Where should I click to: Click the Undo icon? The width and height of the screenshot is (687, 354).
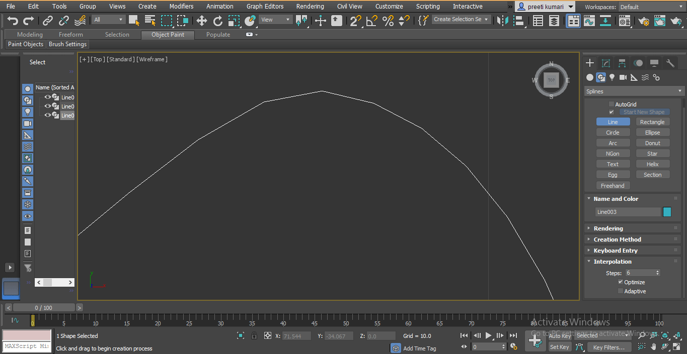pyautogui.click(x=13, y=21)
